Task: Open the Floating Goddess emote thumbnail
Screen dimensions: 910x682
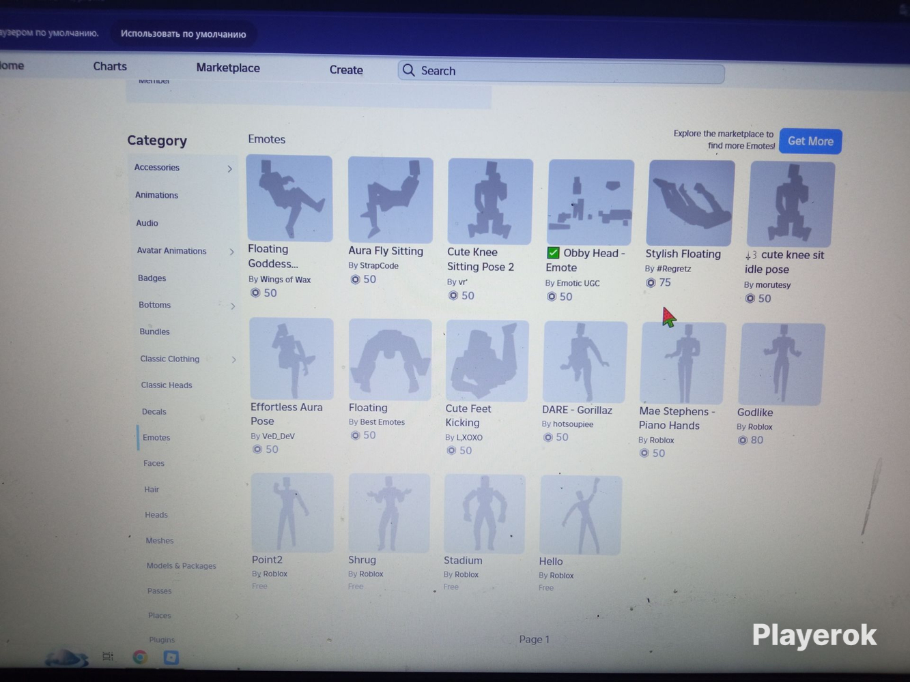Action: [x=289, y=198]
